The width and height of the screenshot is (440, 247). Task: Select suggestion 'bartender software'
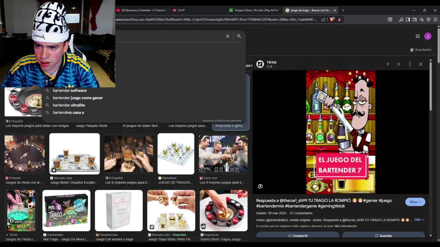coord(70,91)
